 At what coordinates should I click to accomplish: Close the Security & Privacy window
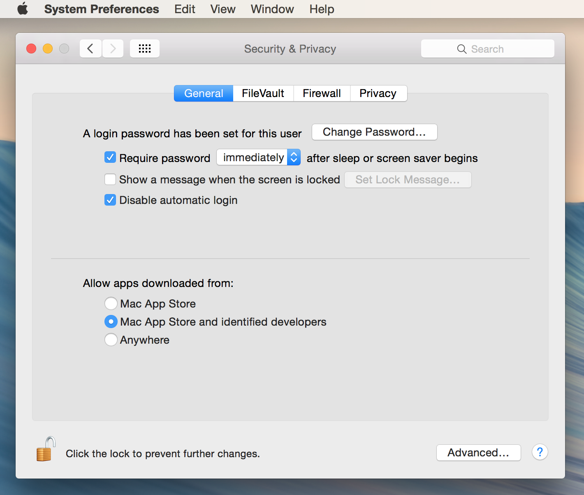[x=31, y=49]
